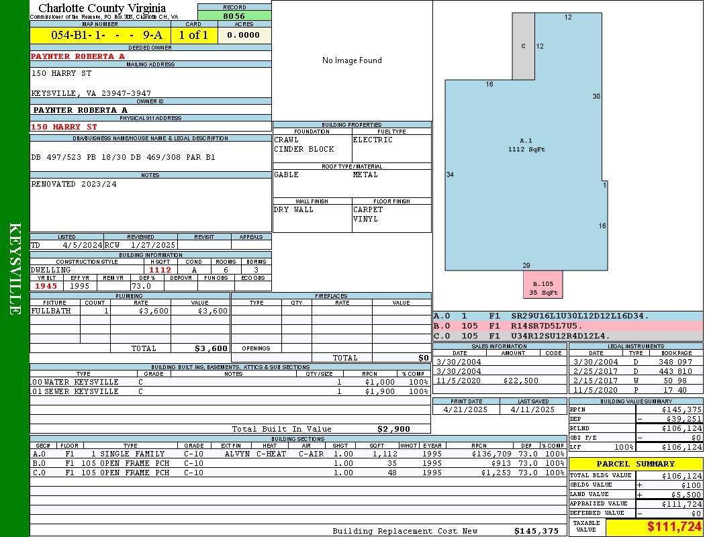Select the 11/5/2020 sale with $22,500 amount

[x=500, y=381]
